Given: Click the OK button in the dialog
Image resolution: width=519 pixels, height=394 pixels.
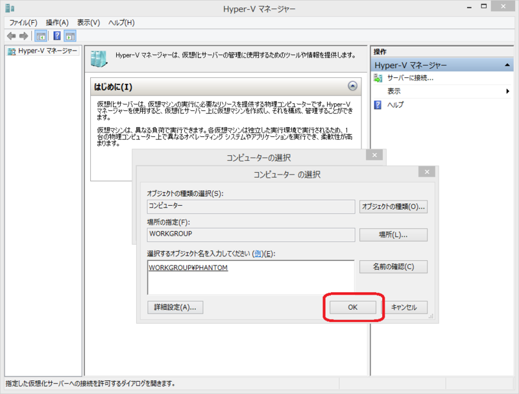Looking at the screenshot, I should [352, 307].
